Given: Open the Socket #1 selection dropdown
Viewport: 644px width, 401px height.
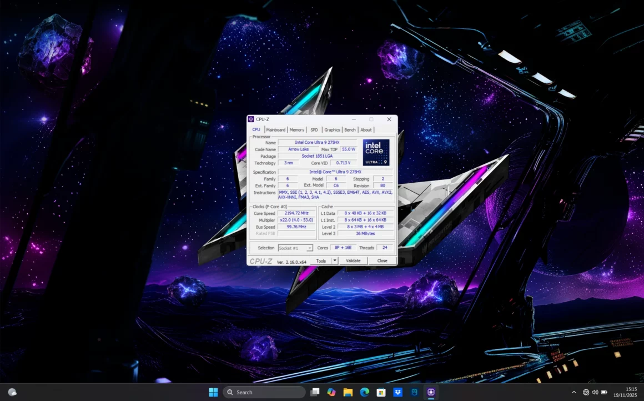Looking at the screenshot, I should tap(310, 248).
